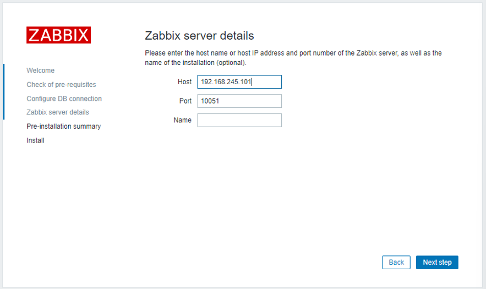Select Check of pre-requisites step
The height and width of the screenshot is (289, 486).
pos(61,85)
